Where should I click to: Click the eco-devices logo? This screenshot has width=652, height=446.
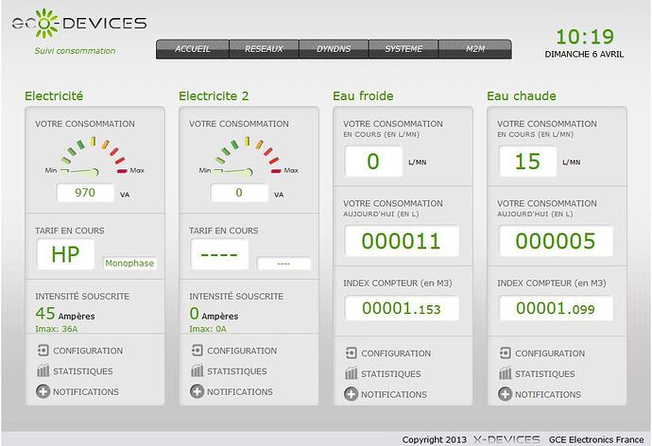tap(79, 23)
